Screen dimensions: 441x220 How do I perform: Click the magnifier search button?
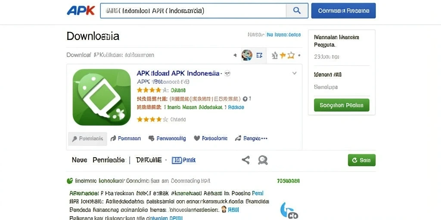[x=297, y=11]
